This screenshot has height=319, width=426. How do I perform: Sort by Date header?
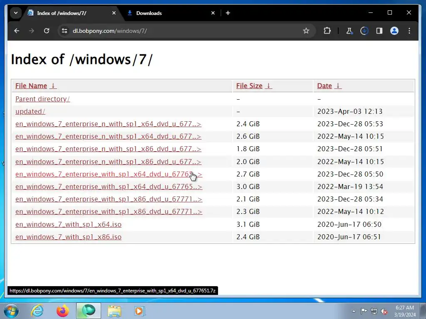tap(324, 86)
